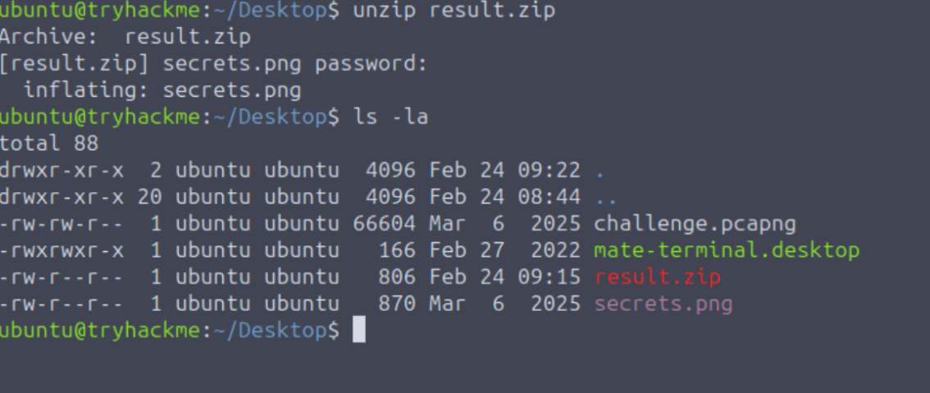This screenshot has width=930, height=393.
Task: Click the 'Feb 27 2022' date
Action: tap(504, 250)
